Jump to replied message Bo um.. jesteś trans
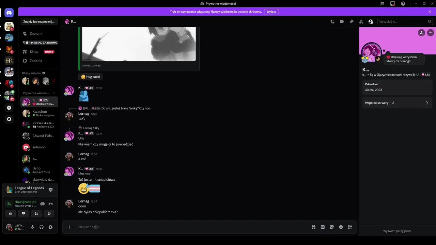Screen dimensions: 436x245 (x=126, y=108)
